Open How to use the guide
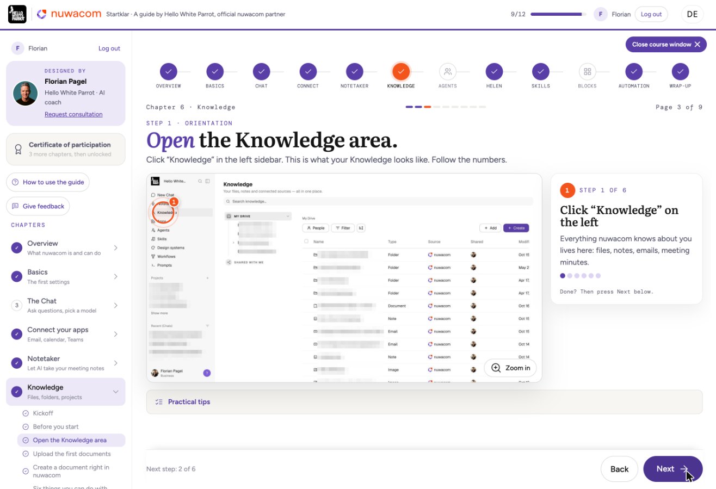 coord(48,182)
